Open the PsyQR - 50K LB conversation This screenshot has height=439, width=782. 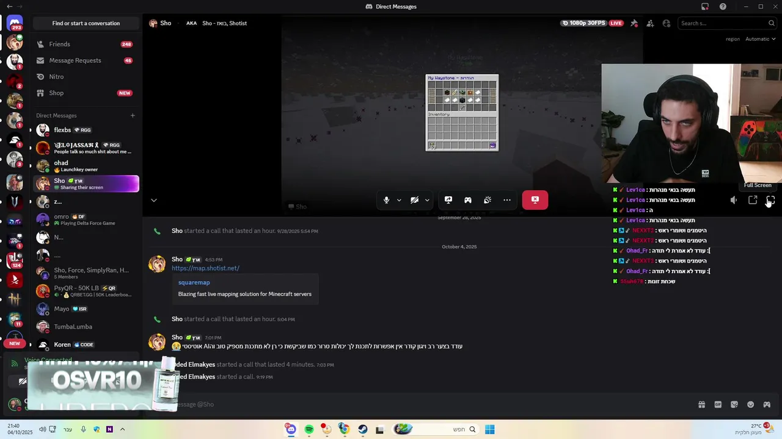(x=86, y=291)
